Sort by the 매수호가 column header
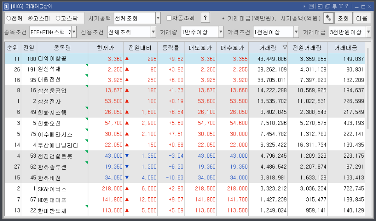Image resolution: width=376 pixels, height=221 pixels. (232, 48)
